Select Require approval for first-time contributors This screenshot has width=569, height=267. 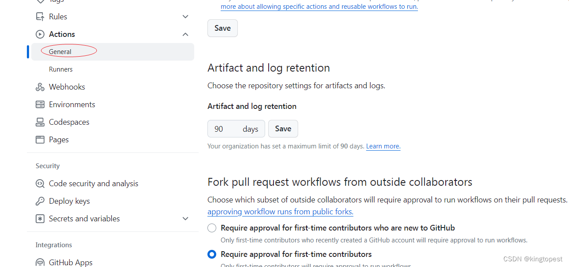(x=212, y=254)
